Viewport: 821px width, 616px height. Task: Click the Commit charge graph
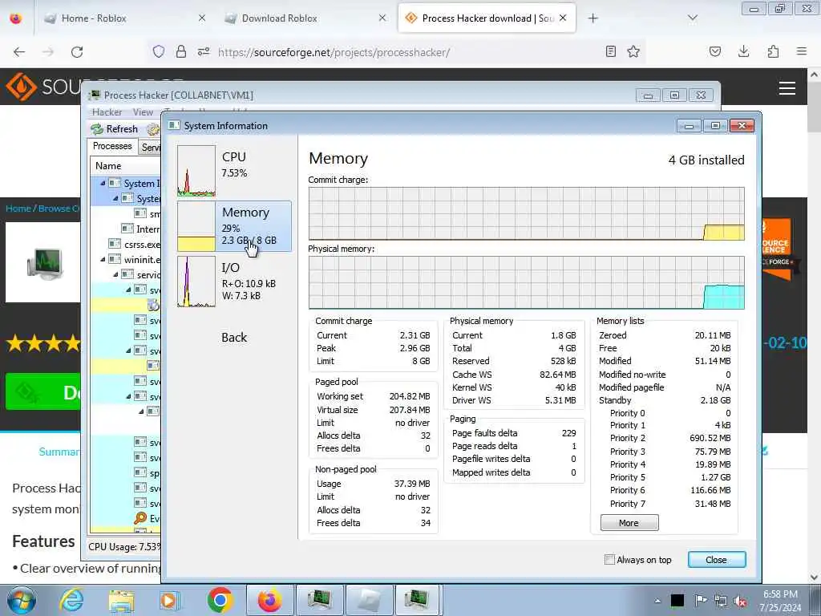tap(526, 213)
